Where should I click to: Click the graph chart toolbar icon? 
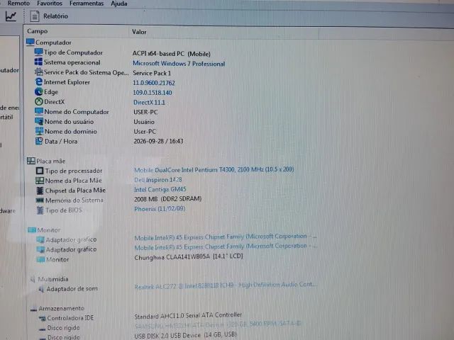[11, 16]
